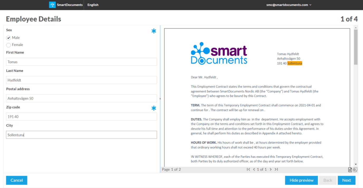Go to first preview page
The width and height of the screenshot is (363, 188).
(248, 169)
